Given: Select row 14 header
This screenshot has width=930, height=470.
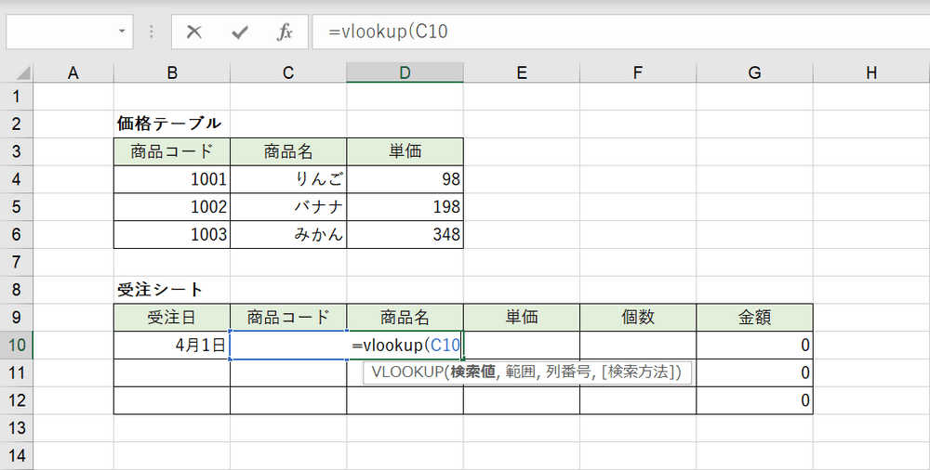Looking at the screenshot, I should click(17, 456).
